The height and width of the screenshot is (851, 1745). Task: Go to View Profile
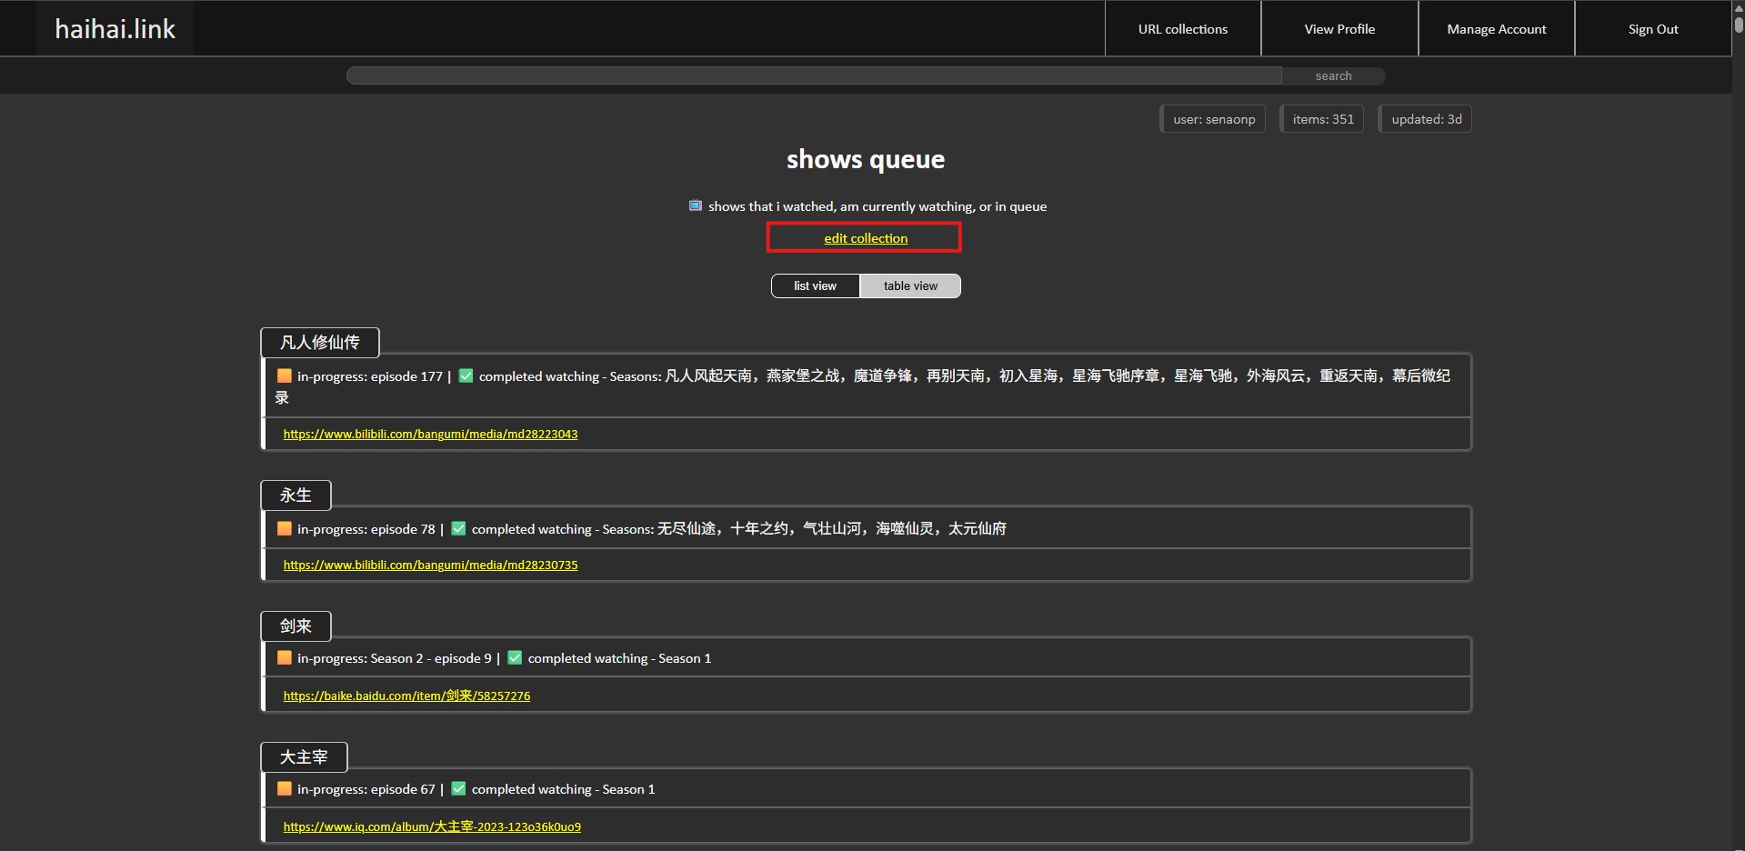[x=1339, y=29]
